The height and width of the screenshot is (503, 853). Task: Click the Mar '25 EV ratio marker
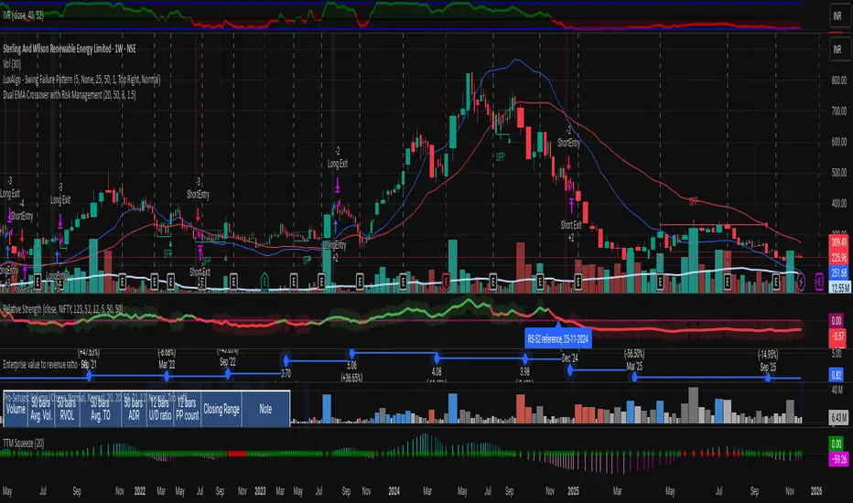coord(634,376)
